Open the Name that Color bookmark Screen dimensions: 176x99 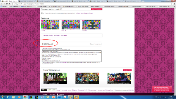(x=69, y=6)
